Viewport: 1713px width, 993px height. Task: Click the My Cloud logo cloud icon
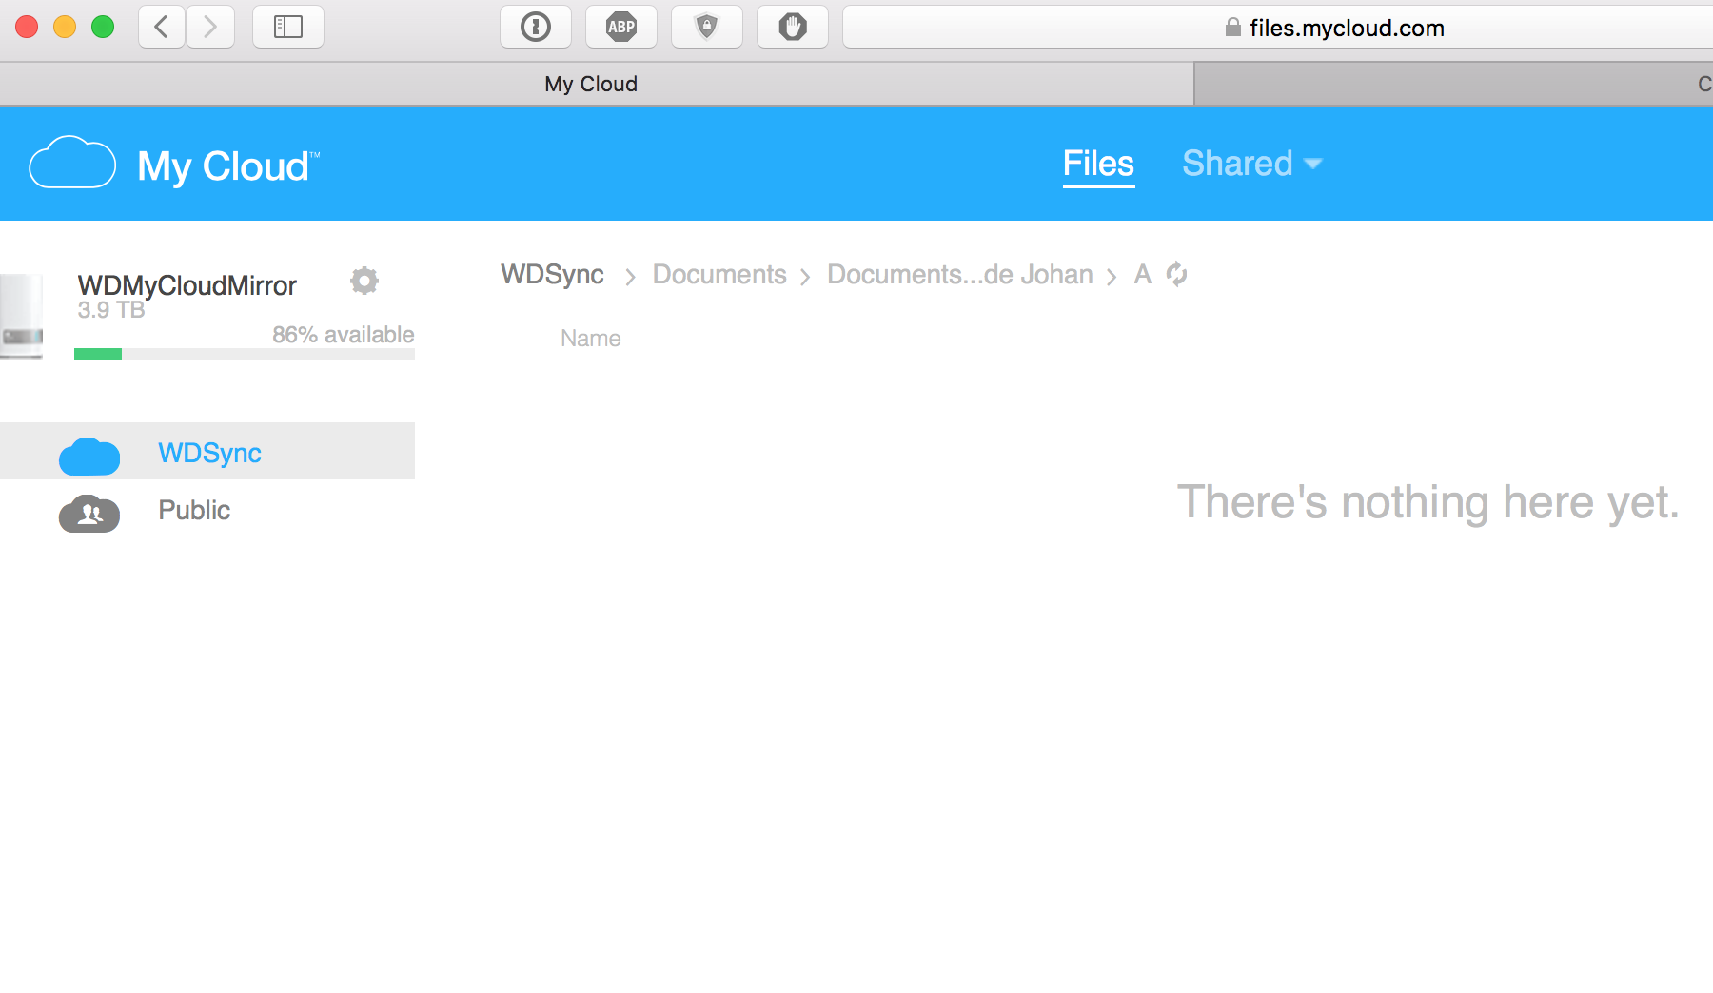coord(72,163)
